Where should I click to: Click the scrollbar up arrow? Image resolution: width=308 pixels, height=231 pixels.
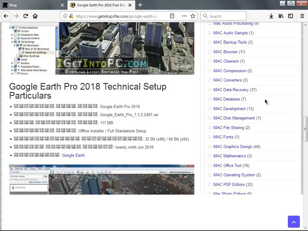[x=305, y=25]
